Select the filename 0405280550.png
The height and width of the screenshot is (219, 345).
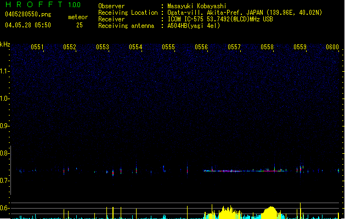click(28, 14)
